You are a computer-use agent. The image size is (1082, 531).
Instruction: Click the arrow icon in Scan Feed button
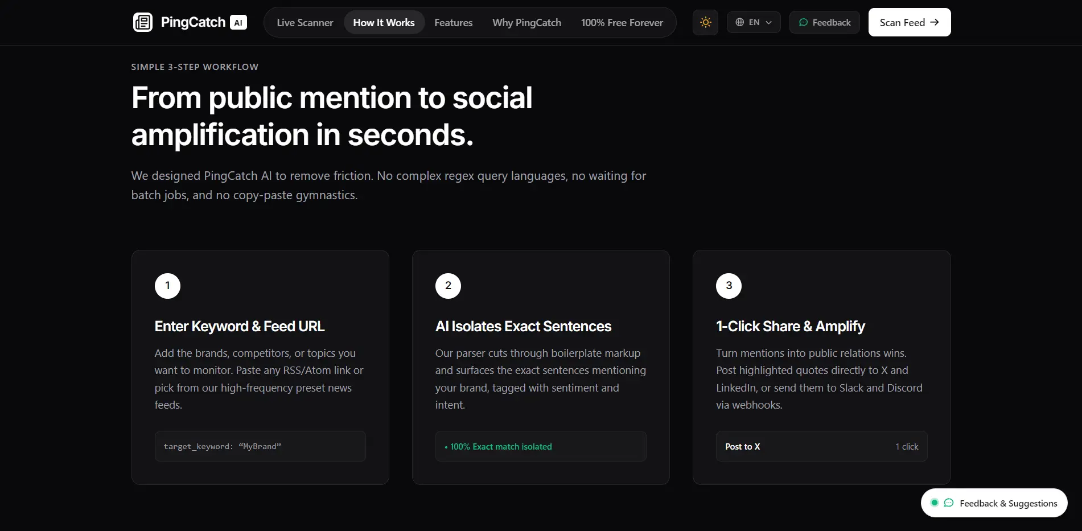click(935, 22)
